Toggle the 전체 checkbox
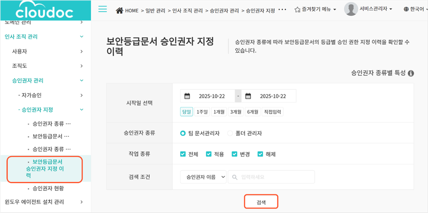 [183, 154]
